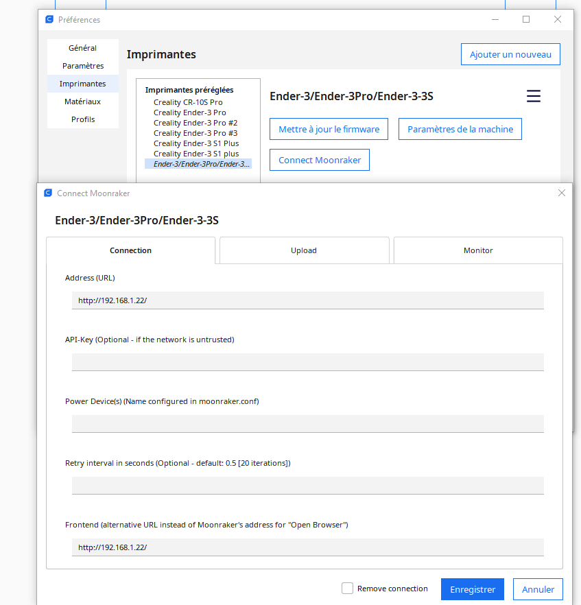This screenshot has height=605, width=581.
Task: Click Mettre à jour le firmware
Action: [329, 129]
